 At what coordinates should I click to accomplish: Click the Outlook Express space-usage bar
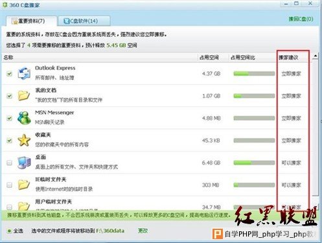pyautogui.click(x=254, y=74)
